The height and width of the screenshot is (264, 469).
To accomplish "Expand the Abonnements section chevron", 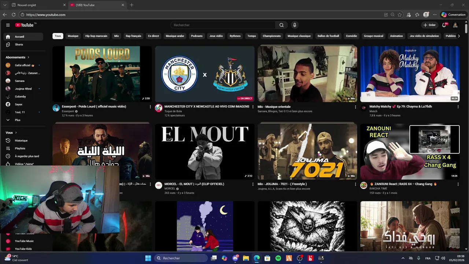I will (28, 57).
